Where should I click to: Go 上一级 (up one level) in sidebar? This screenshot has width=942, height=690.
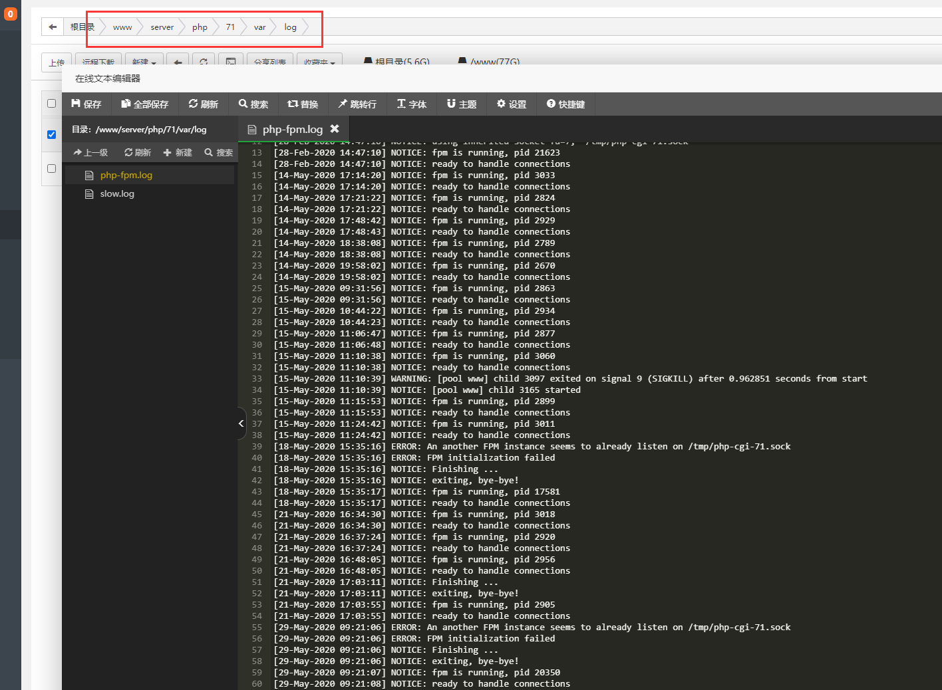pyautogui.click(x=90, y=152)
